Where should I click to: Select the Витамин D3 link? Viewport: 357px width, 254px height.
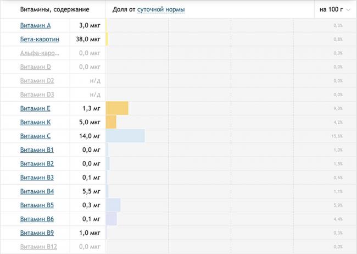point(37,95)
